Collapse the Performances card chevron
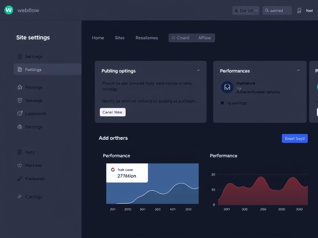 [x=298, y=70]
